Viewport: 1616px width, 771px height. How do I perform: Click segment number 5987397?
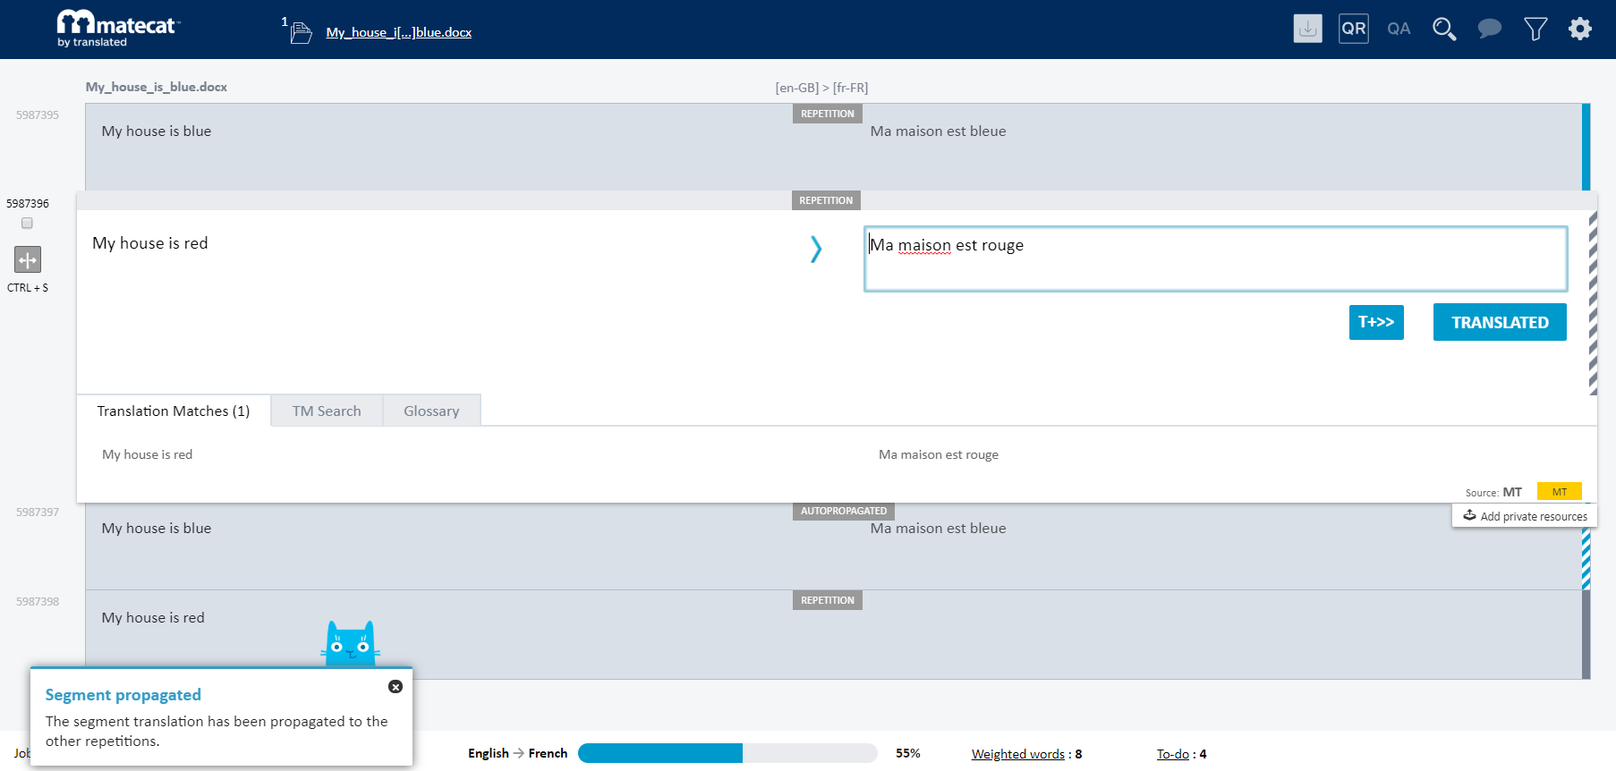pyautogui.click(x=38, y=513)
